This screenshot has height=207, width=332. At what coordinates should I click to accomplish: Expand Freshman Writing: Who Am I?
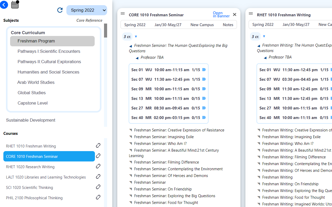tap(259, 143)
